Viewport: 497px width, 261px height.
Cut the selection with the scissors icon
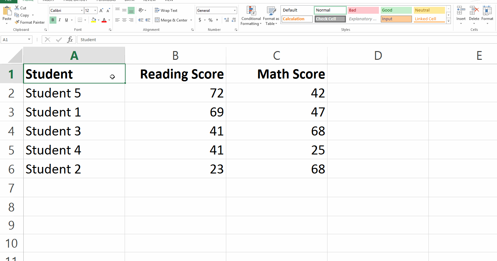pyautogui.click(x=17, y=8)
